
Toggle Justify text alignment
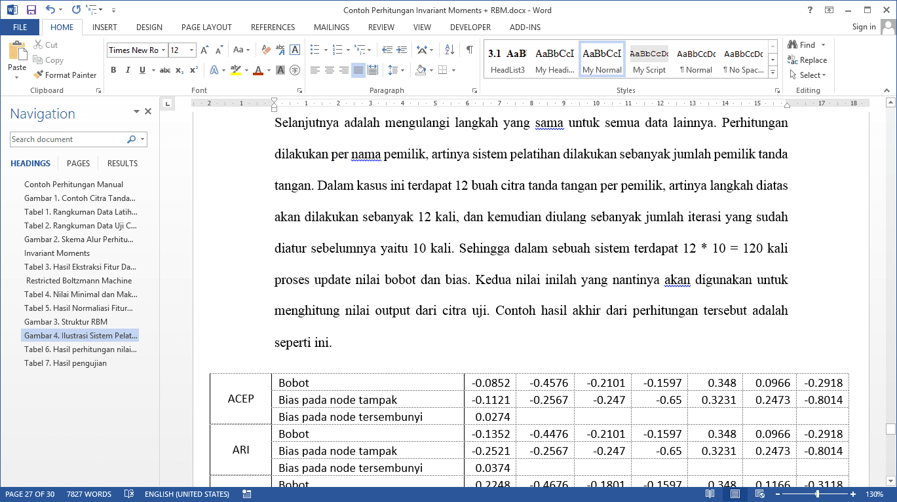pyautogui.click(x=358, y=70)
